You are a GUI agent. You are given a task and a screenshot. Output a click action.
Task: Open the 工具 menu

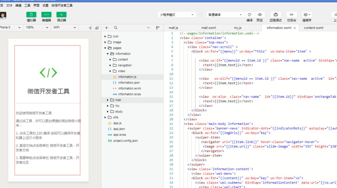[27, 5]
